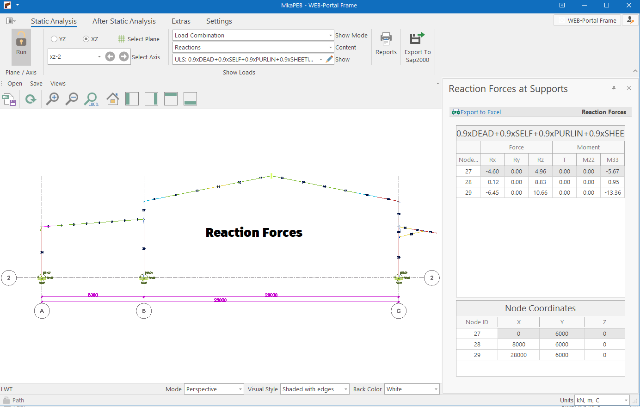Reset zoom to 100%
The width and height of the screenshot is (640, 407).
click(91, 99)
